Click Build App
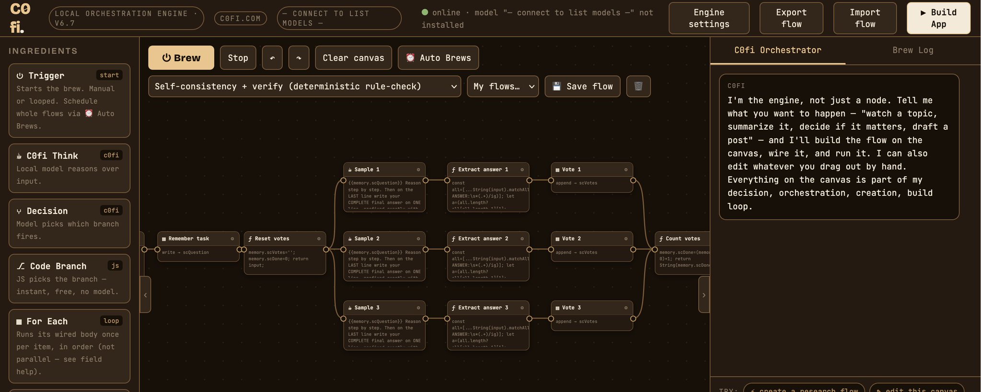Viewport: 981px width, 392px height. (x=938, y=18)
